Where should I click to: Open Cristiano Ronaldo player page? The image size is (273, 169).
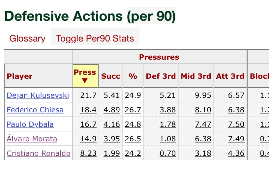[38, 153]
